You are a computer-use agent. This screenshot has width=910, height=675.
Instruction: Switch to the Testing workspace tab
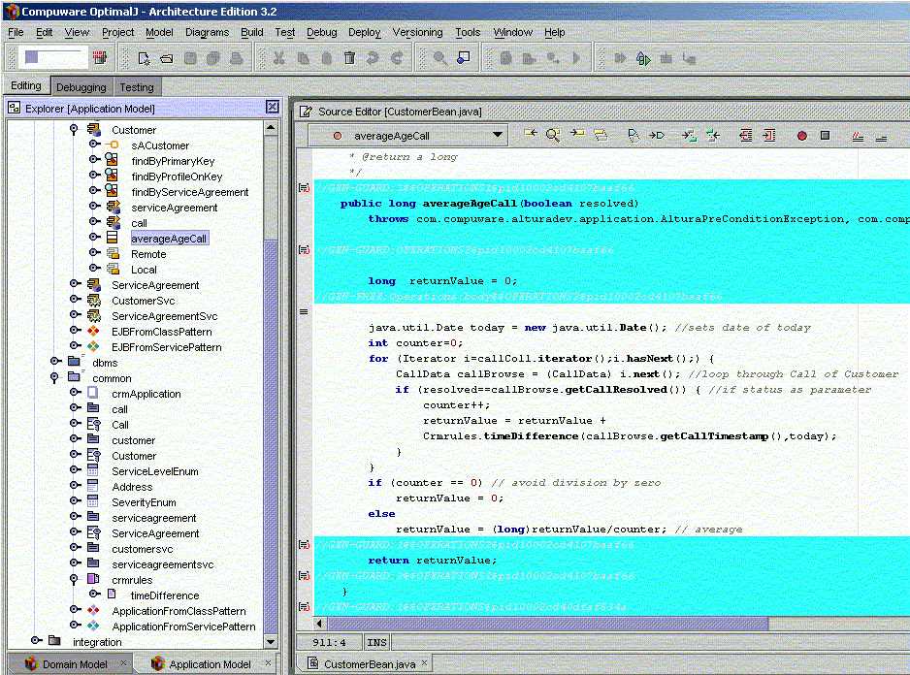click(x=137, y=87)
